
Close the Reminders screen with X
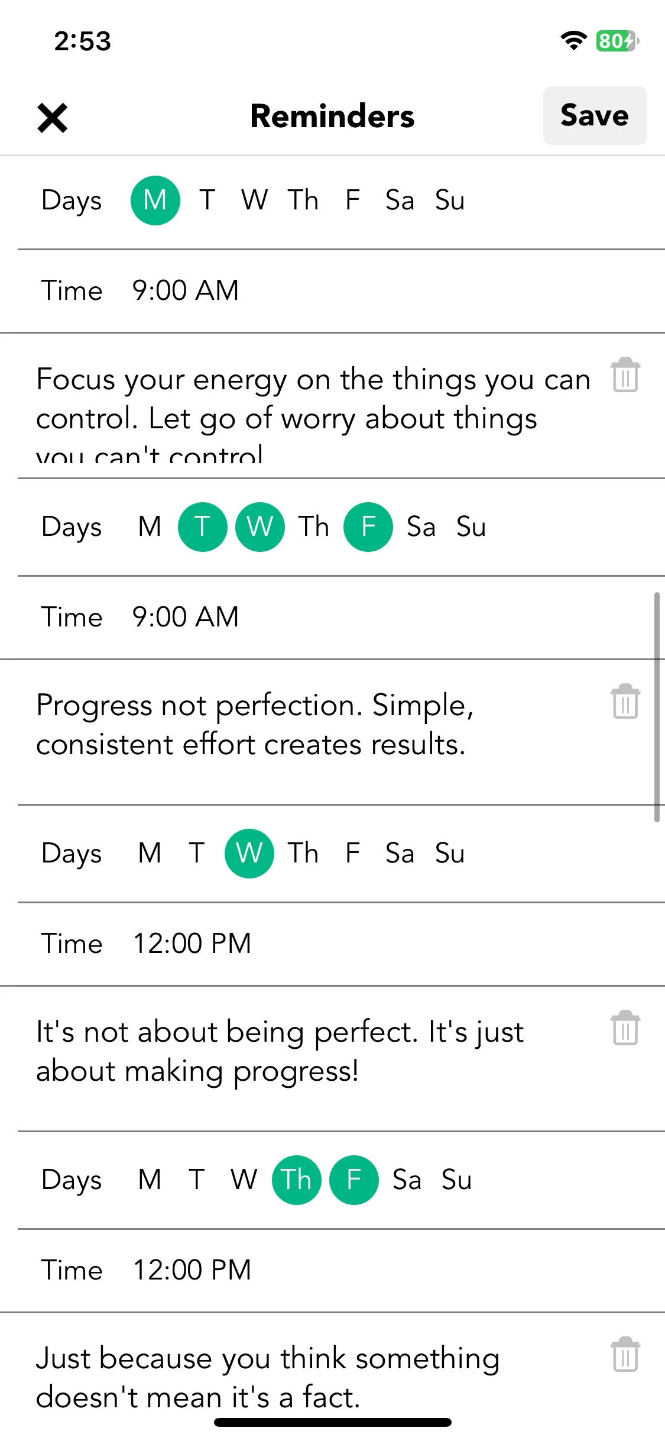click(x=53, y=117)
